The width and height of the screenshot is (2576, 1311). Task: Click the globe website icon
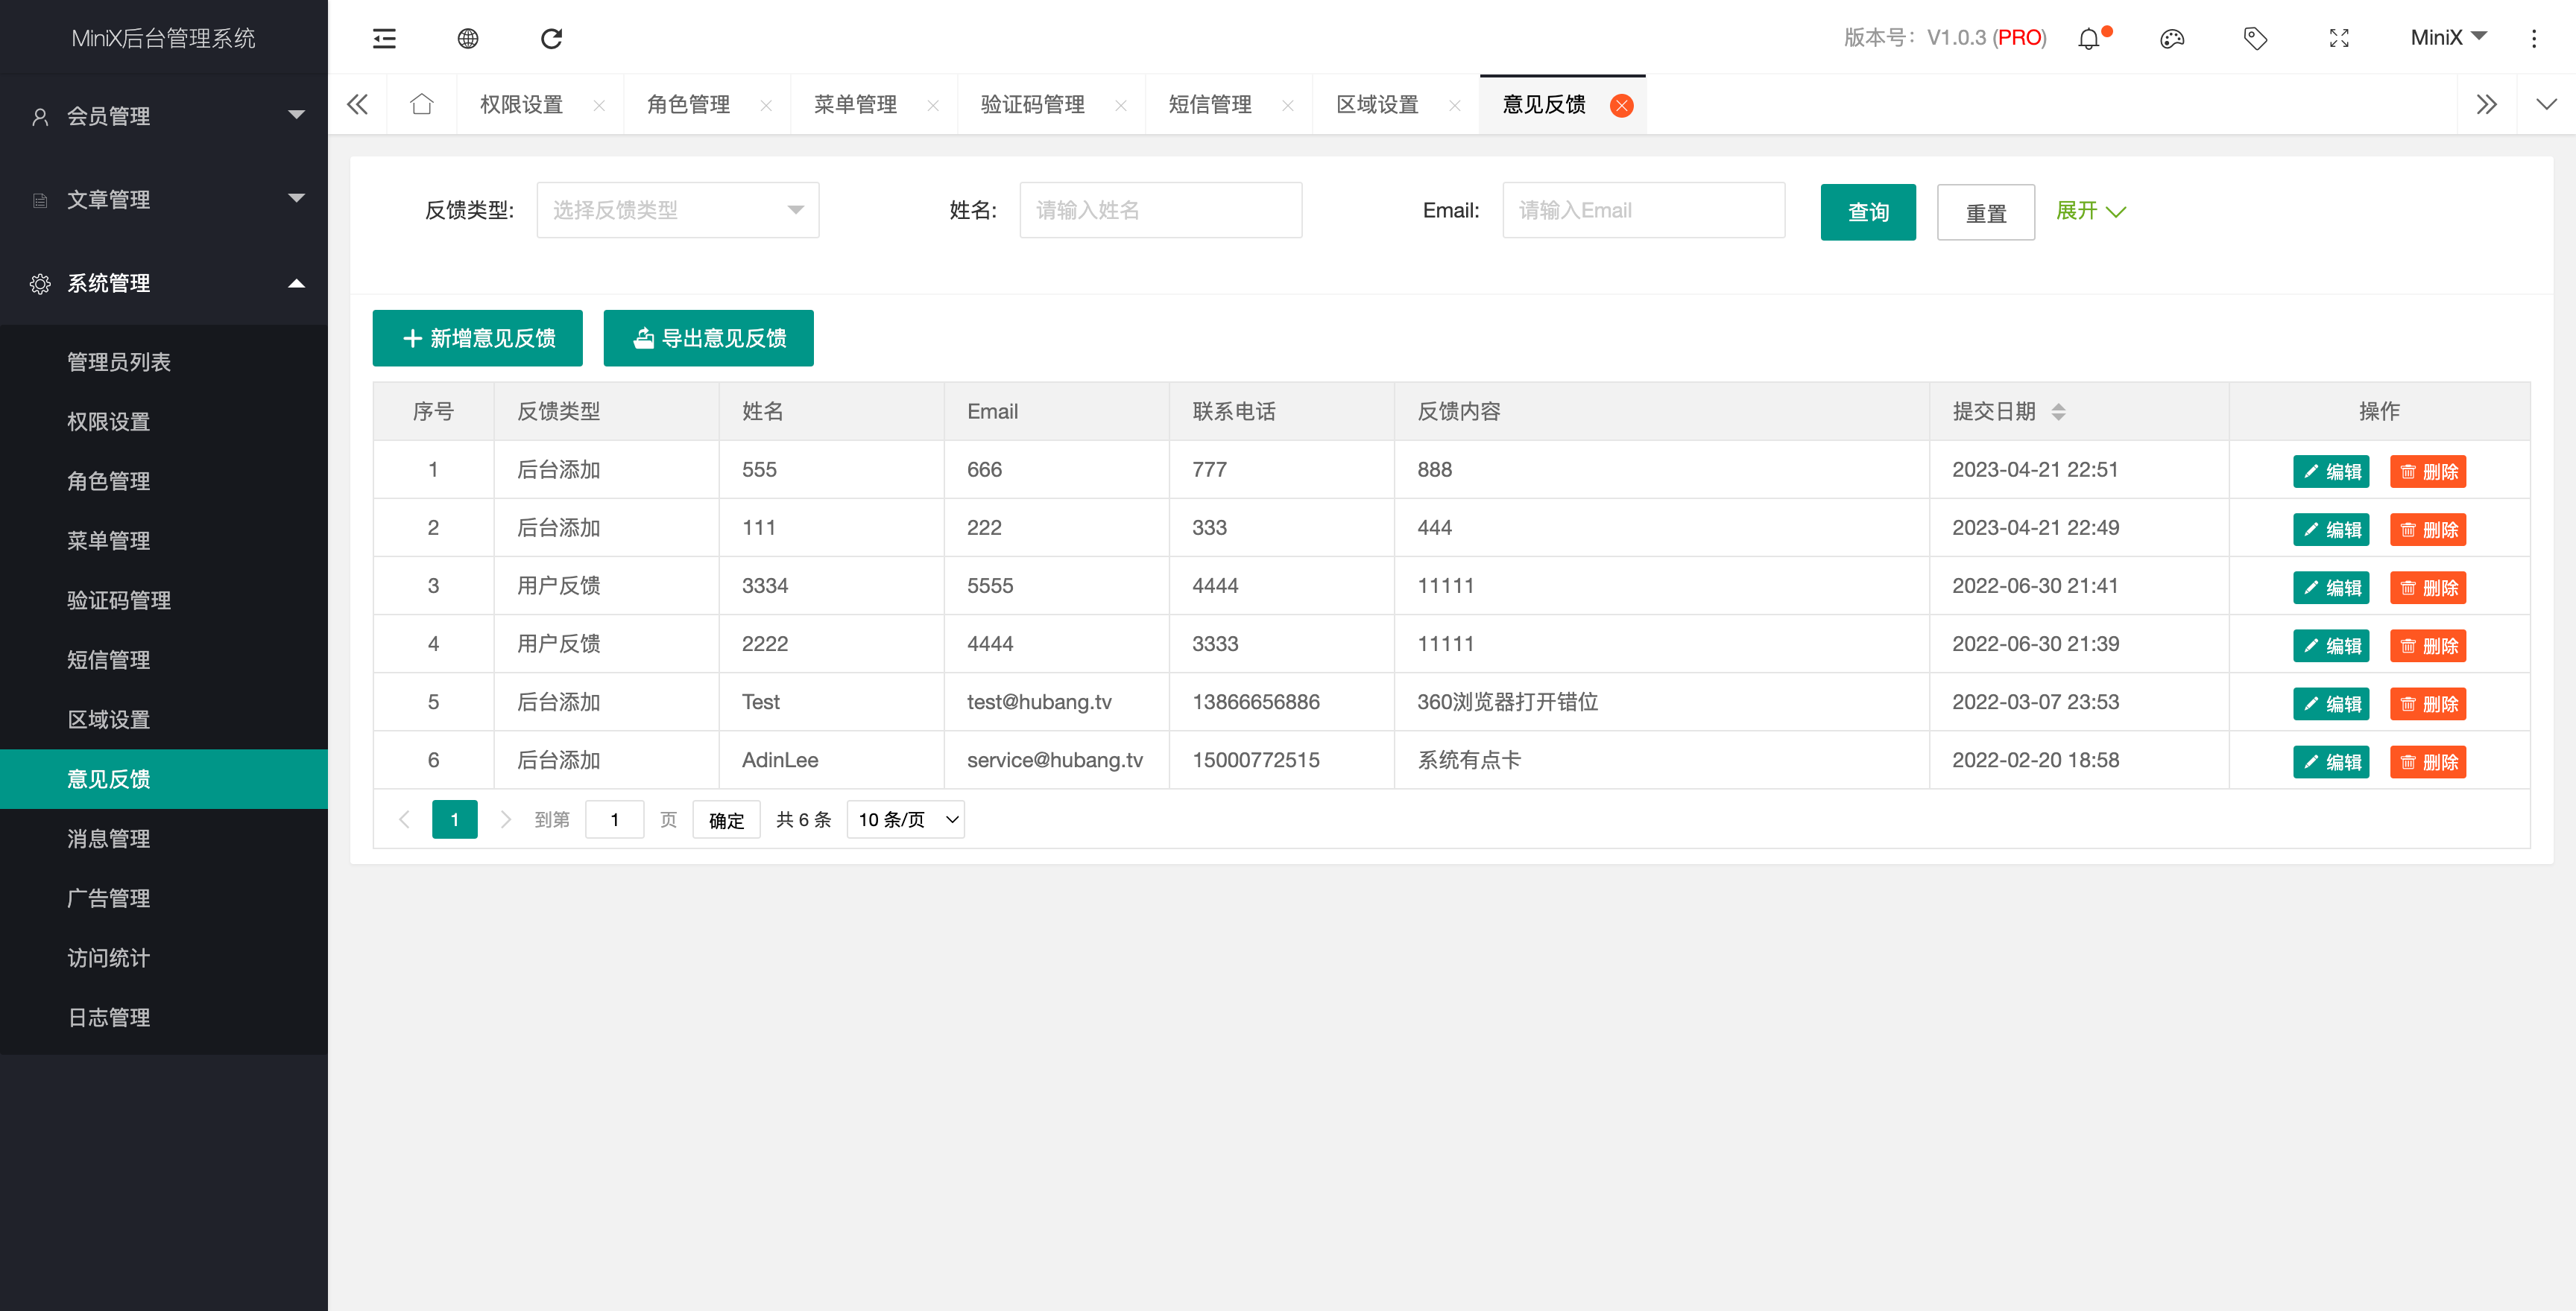pos(468,38)
